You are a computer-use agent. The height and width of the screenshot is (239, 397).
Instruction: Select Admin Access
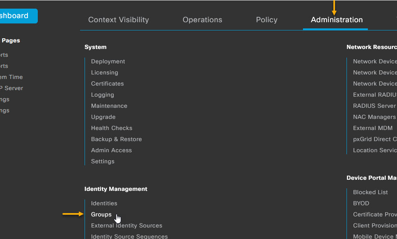pyautogui.click(x=111, y=150)
